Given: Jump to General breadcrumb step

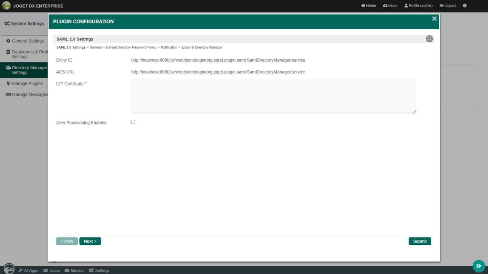Looking at the screenshot, I should click(96, 48).
